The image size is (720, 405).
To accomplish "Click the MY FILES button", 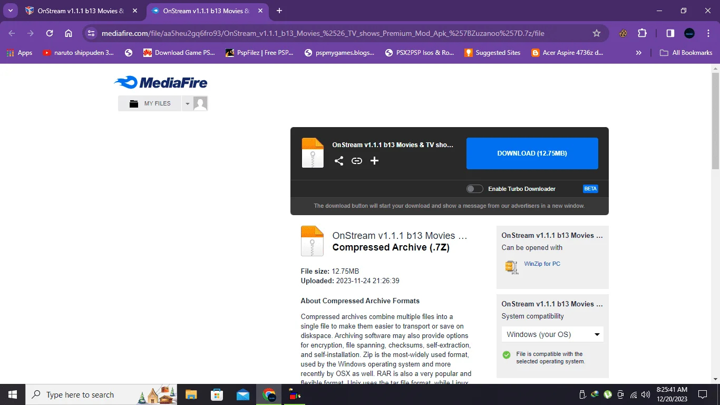I will (x=150, y=103).
